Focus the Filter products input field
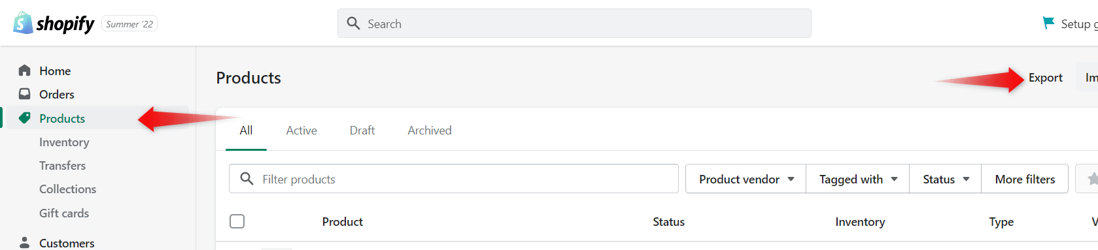The height and width of the screenshot is (250, 1098). pyautogui.click(x=454, y=179)
